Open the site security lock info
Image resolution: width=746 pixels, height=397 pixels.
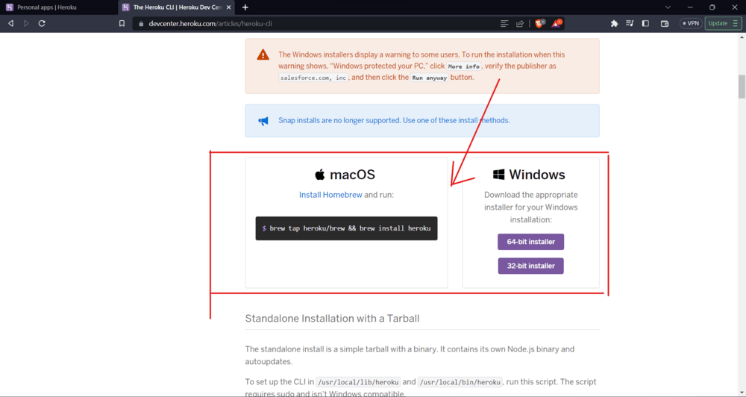[141, 23]
